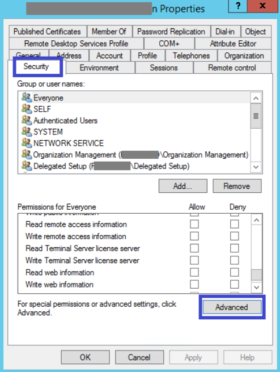
Task: Select the Delegated Setup group icon
Action: click(27, 166)
